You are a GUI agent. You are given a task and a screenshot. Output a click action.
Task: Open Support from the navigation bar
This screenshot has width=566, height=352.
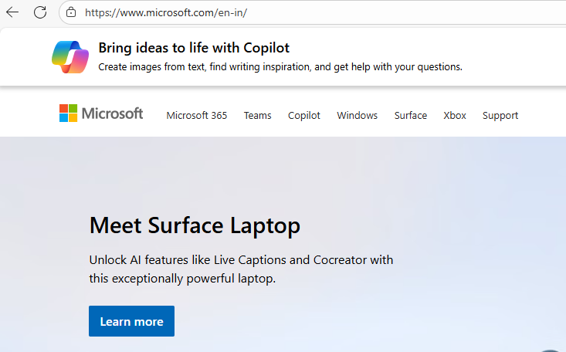[500, 116]
